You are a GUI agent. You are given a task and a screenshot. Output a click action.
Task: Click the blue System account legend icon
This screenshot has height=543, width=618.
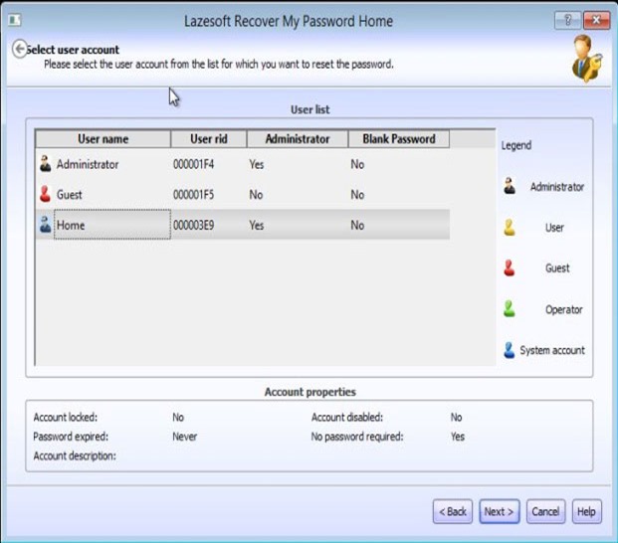point(510,350)
